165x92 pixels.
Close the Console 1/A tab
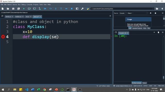(128, 33)
